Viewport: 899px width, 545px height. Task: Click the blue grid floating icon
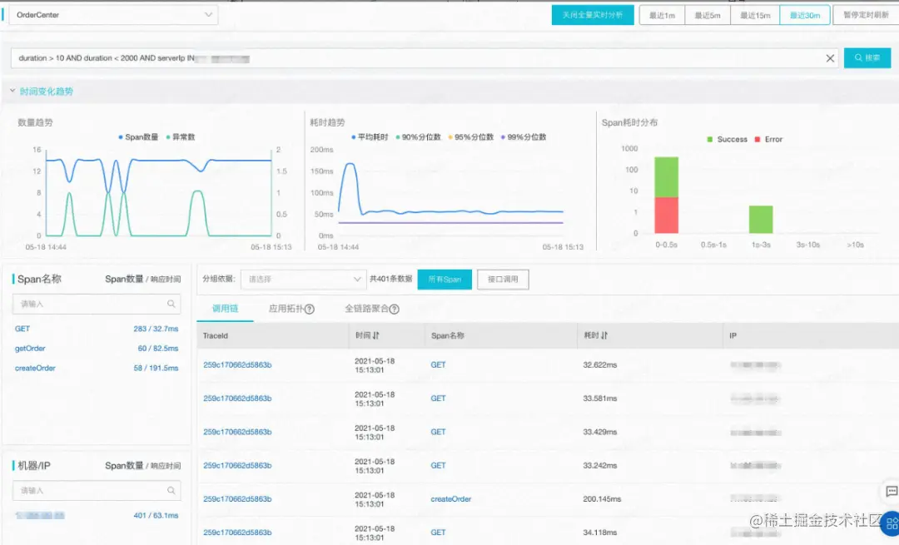tap(891, 523)
